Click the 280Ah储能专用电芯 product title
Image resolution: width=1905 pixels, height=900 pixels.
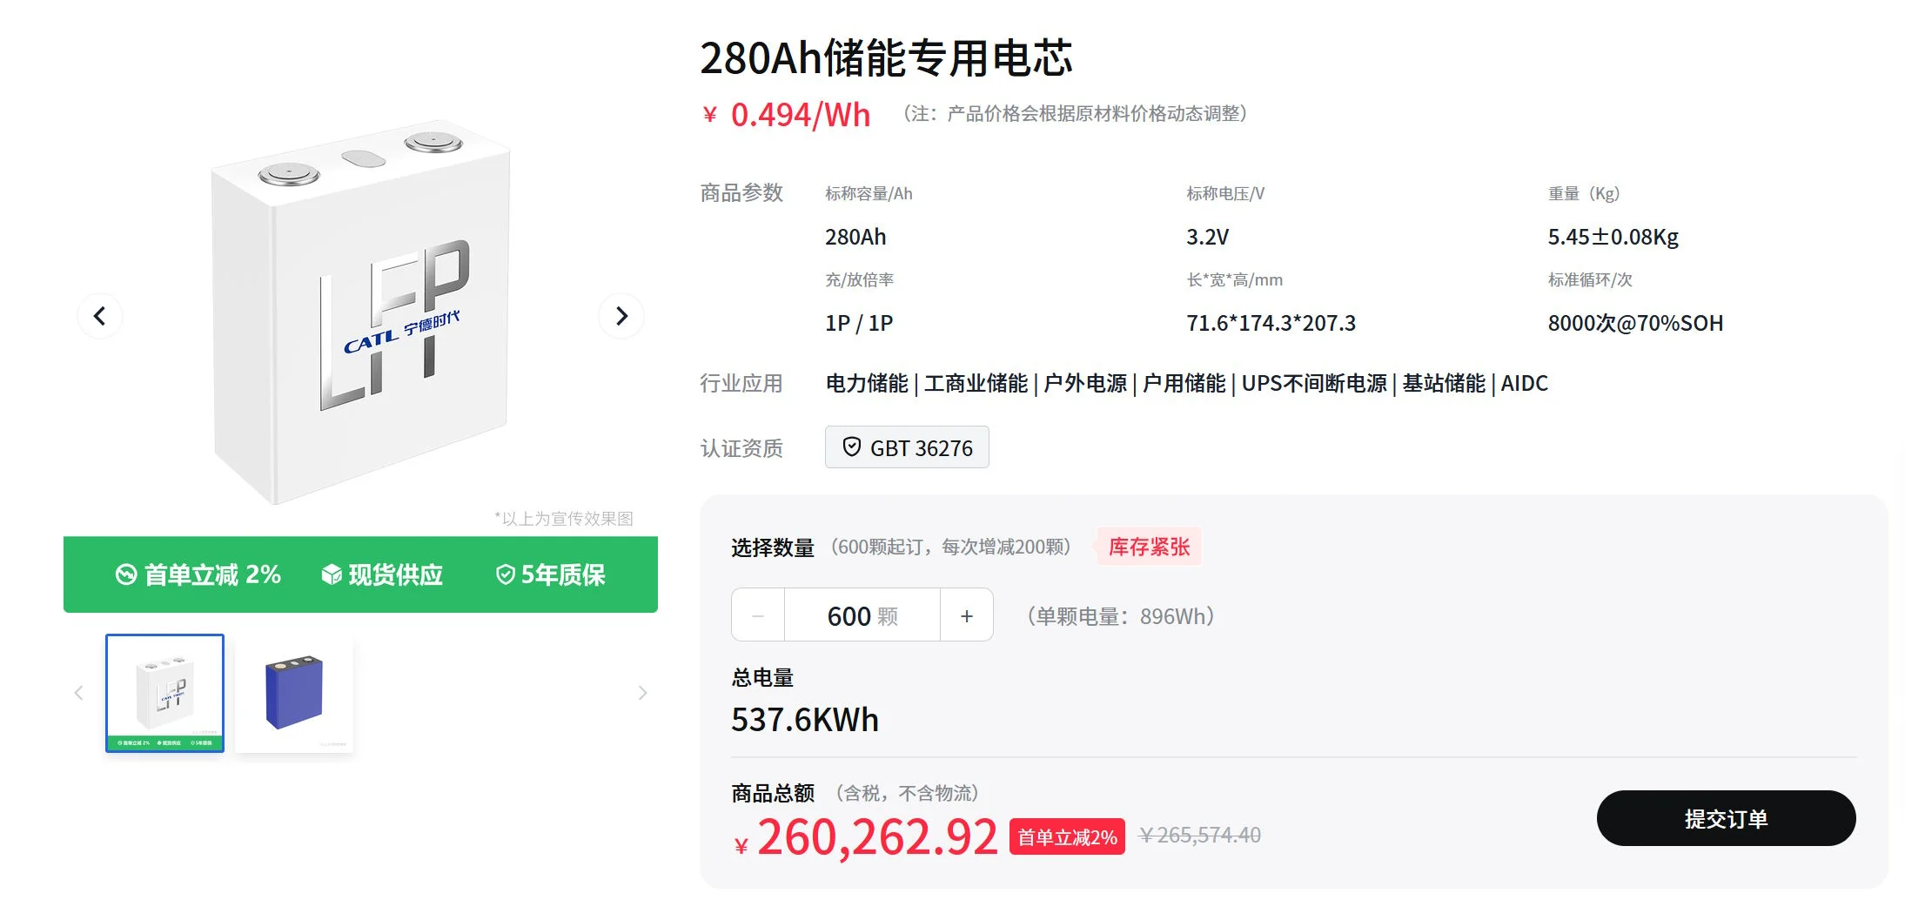[x=886, y=58]
